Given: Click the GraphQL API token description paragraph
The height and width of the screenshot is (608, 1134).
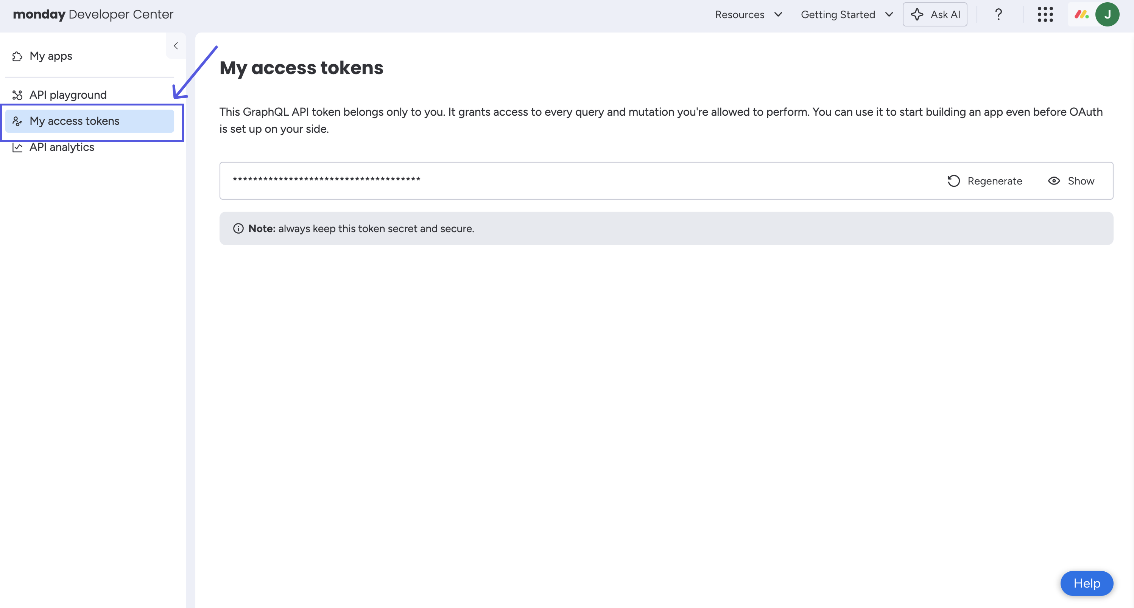Looking at the screenshot, I should click(x=661, y=120).
